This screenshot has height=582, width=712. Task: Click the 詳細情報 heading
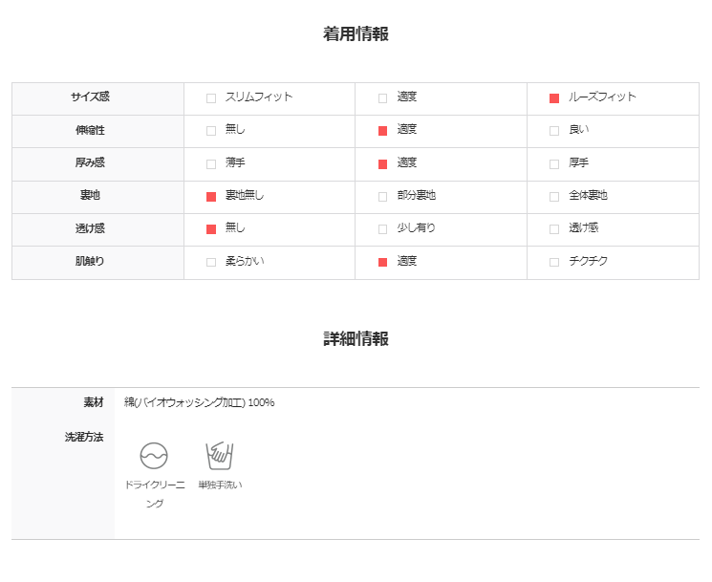click(x=356, y=338)
